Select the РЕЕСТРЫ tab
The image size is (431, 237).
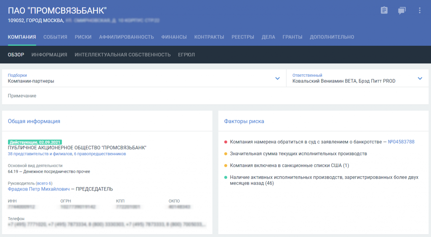[x=243, y=37]
